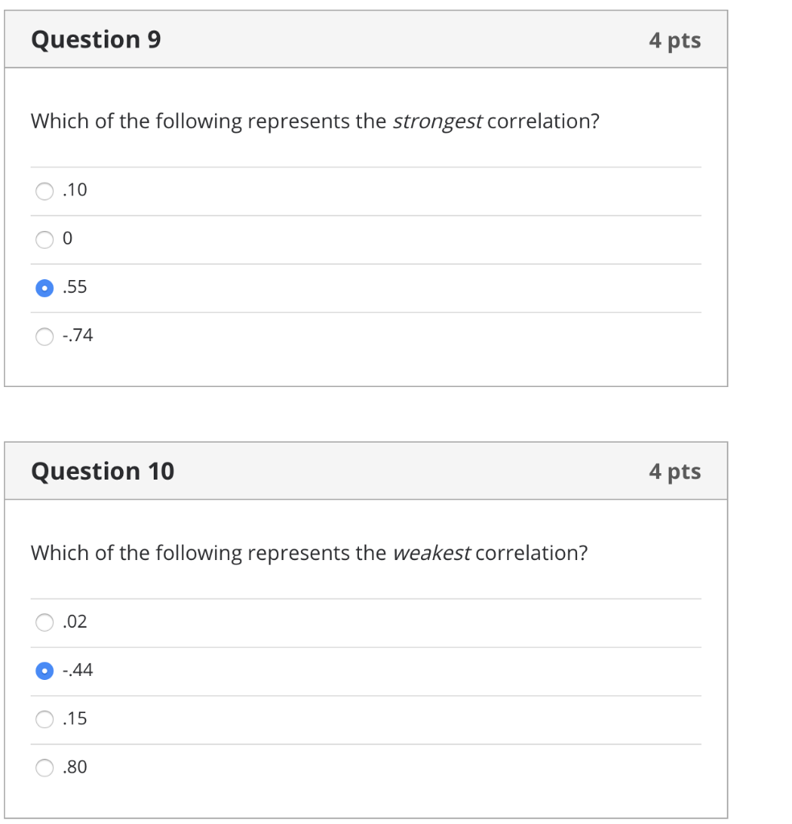Choose the 0 radio button in Question 9
Screen dimensions: 792x824
(x=44, y=240)
